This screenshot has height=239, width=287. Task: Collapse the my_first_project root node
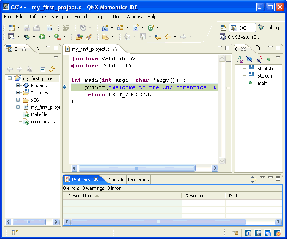click(x=10, y=78)
